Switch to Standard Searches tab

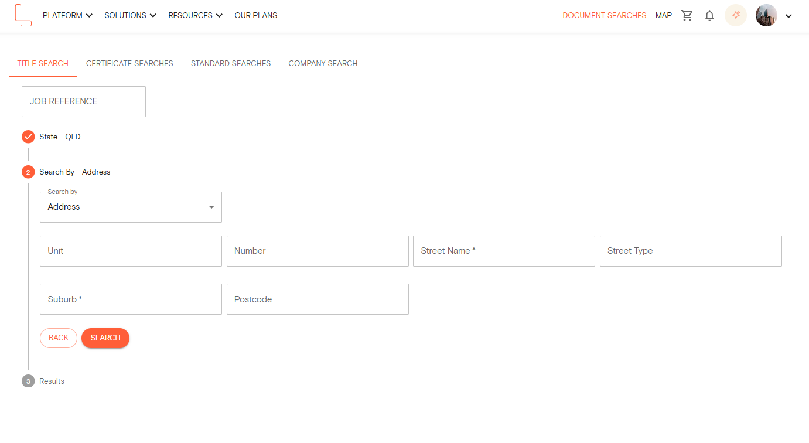[231, 63]
